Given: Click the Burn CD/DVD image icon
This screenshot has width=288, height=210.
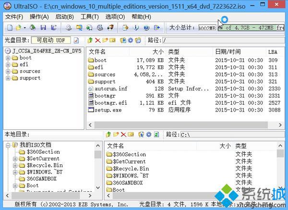Looking at the screenshot, I should [110, 28].
